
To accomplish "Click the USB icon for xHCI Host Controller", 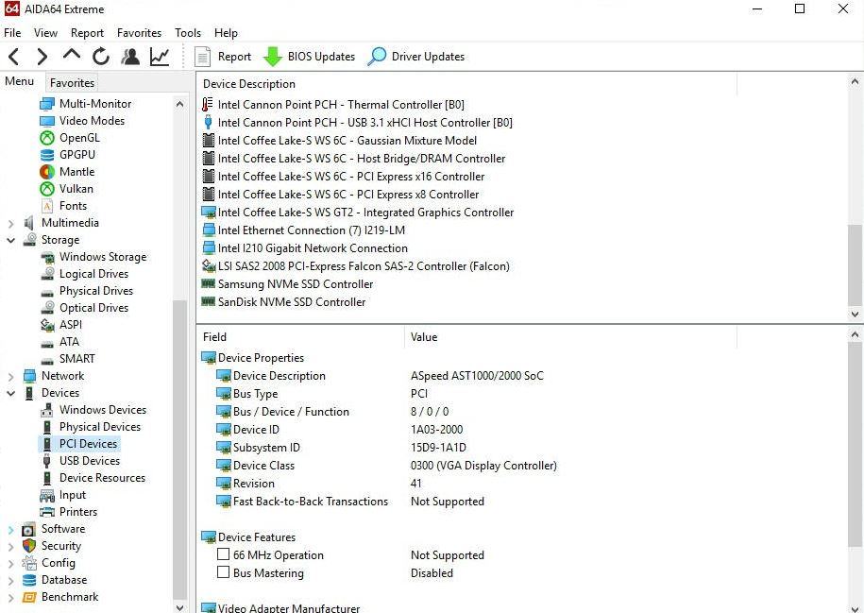I will [x=208, y=123].
